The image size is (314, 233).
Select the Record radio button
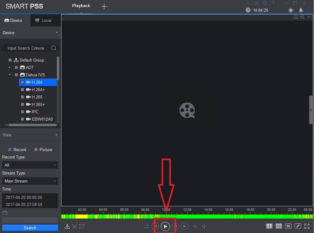click(10, 150)
